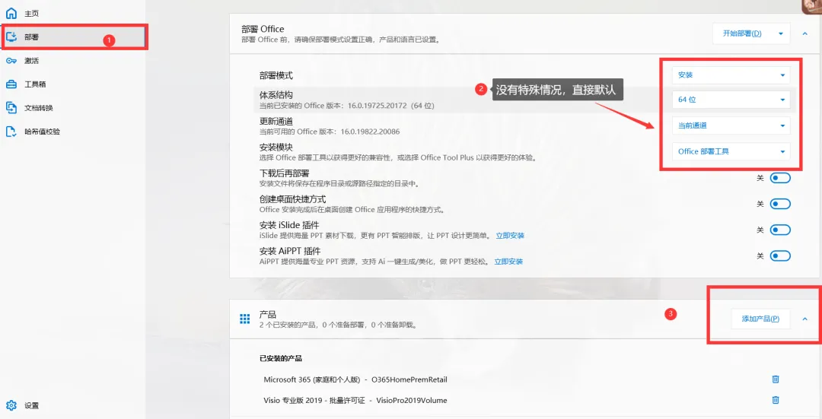Toggle the 安装 AiPPT 插件 switch
This screenshot has width=822, height=419.
coord(780,256)
